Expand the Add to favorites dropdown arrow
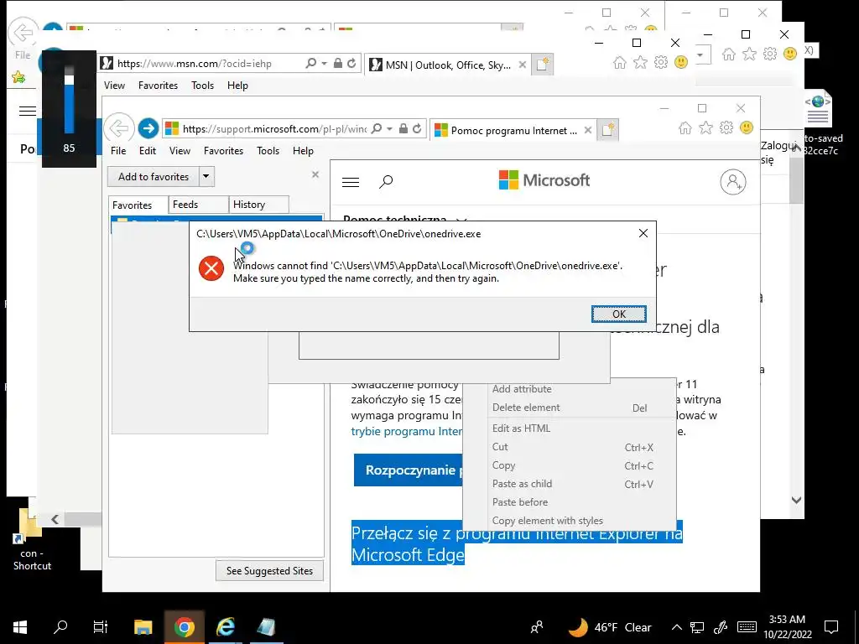The height and width of the screenshot is (644, 859). (206, 176)
